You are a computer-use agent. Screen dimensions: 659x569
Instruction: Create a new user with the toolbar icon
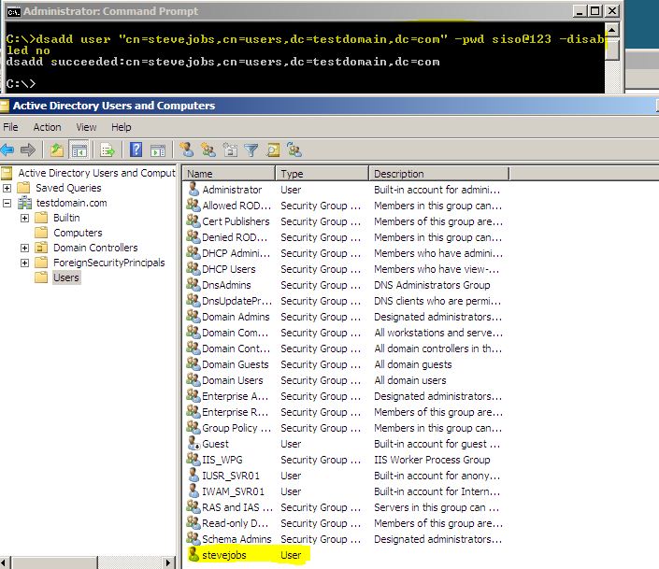coord(187,149)
